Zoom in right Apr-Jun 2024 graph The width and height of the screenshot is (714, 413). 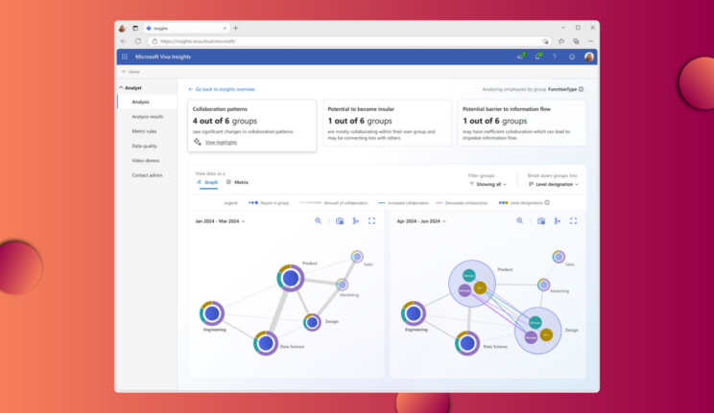[519, 221]
